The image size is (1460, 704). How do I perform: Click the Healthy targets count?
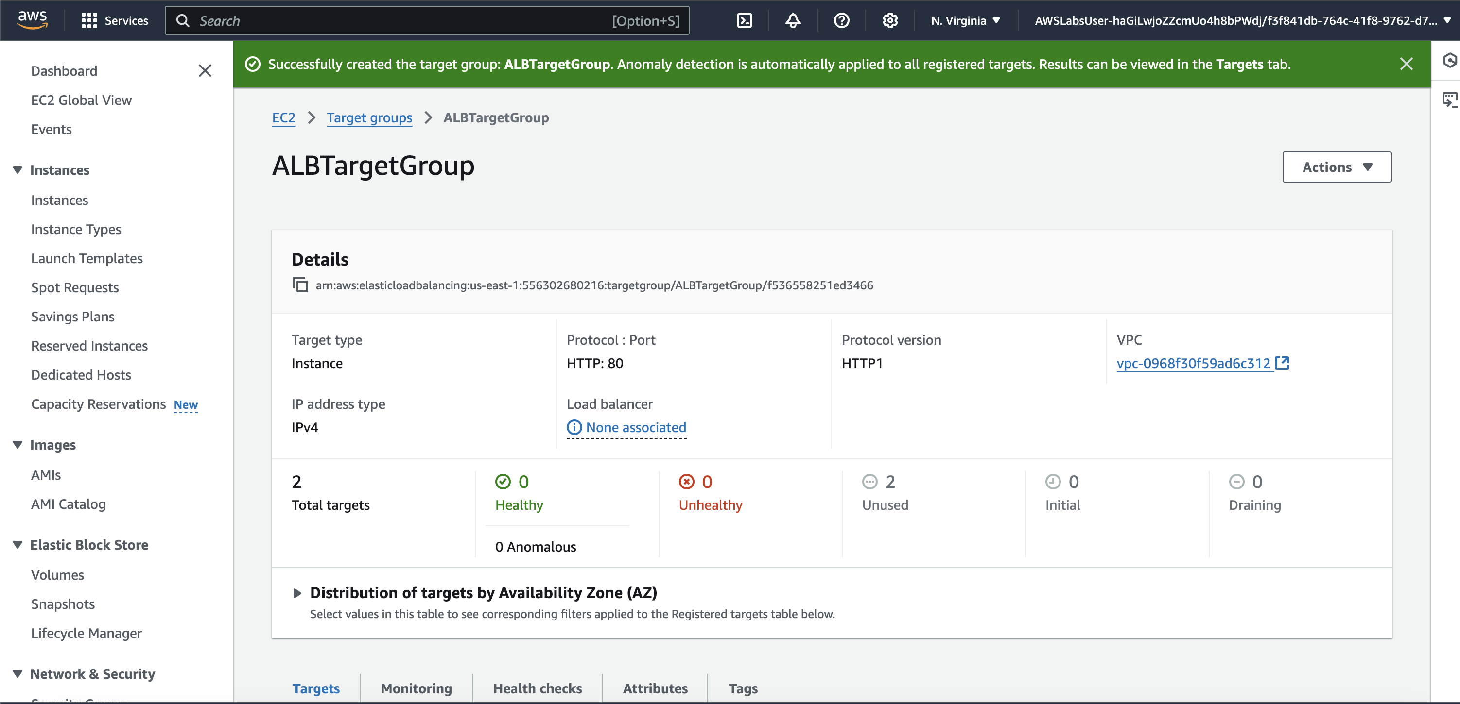click(524, 482)
